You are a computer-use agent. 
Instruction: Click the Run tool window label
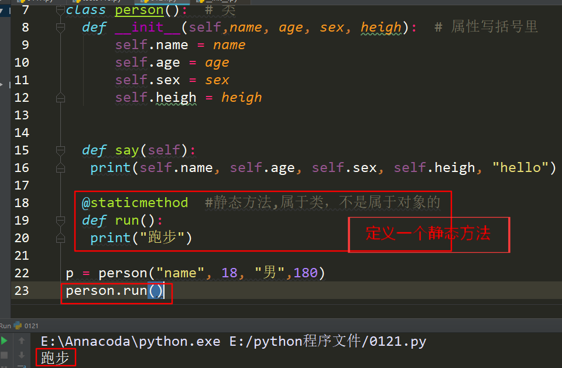pyautogui.click(x=5, y=326)
